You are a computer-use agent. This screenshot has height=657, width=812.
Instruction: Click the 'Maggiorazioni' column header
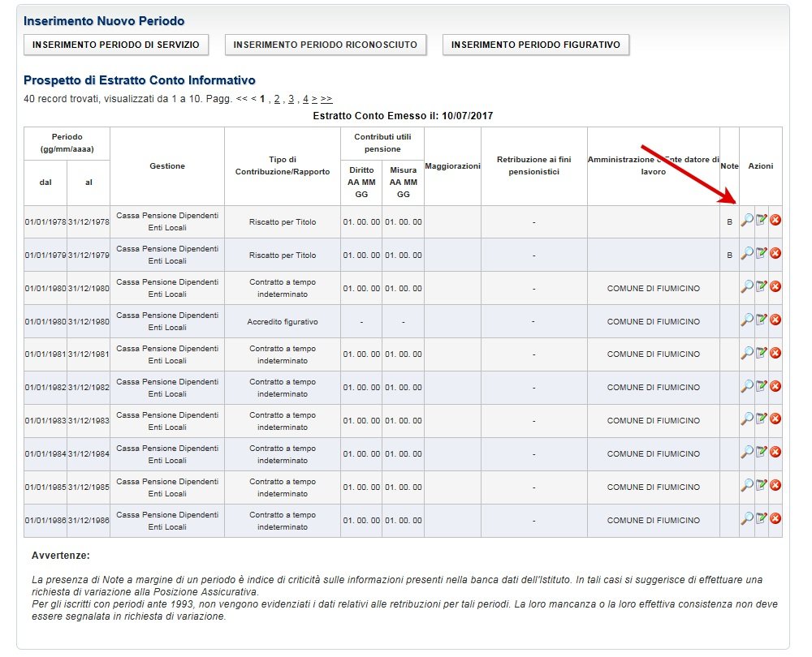tap(452, 166)
